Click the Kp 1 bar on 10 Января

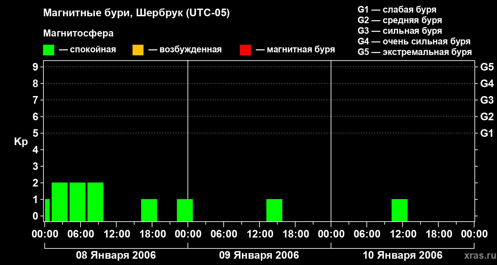pos(400,210)
